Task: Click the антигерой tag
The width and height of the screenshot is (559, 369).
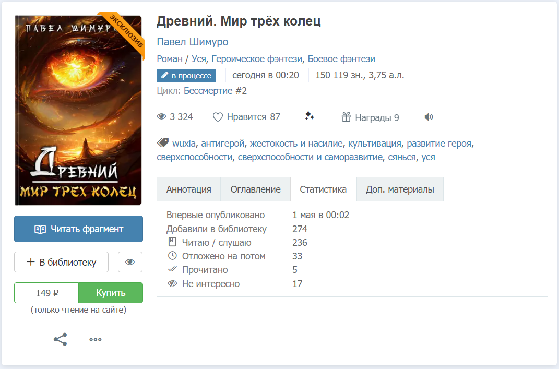Action: [222, 144]
